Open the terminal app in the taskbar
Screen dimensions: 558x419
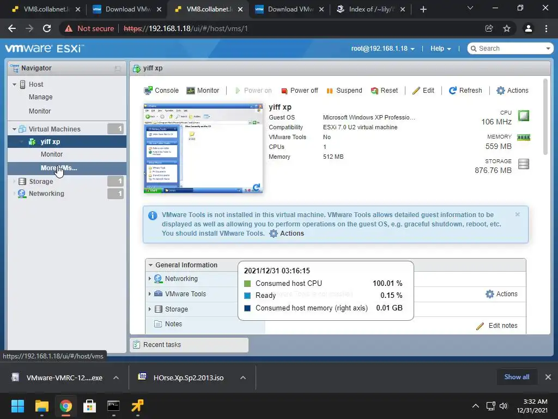113,406
